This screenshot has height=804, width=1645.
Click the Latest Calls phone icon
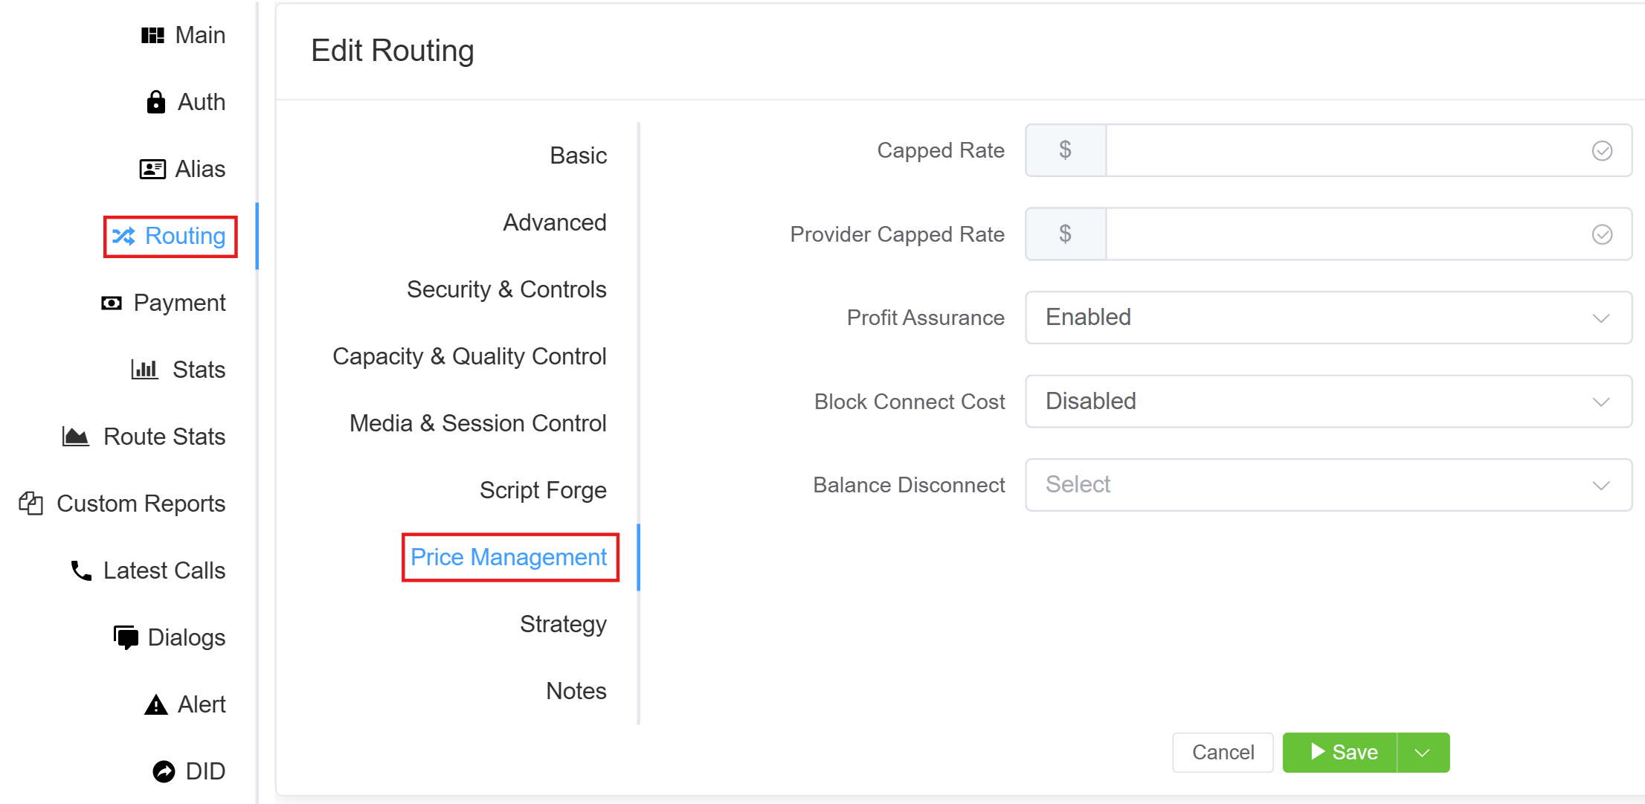[81, 570]
